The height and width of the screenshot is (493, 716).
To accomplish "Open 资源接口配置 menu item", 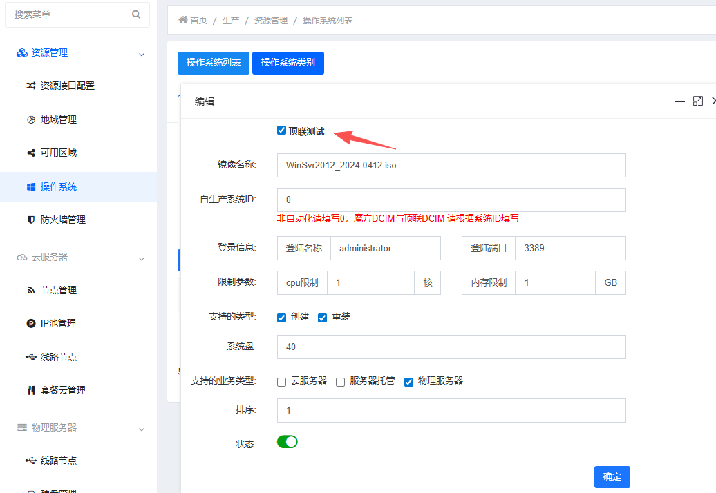I will pos(78,86).
